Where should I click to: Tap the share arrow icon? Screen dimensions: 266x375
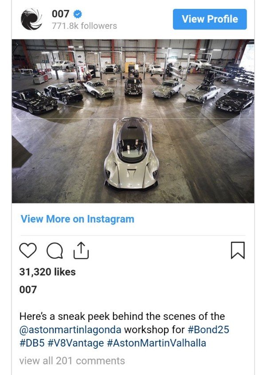click(81, 251)
